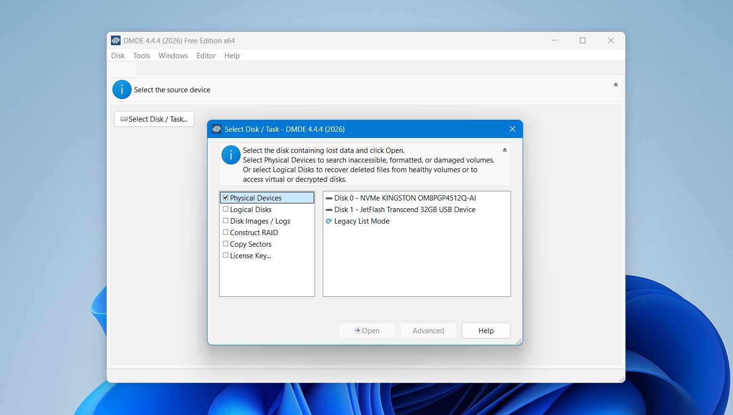The width and height of the screenshot is (733, 415).
Task: Click the Select Disk / Task... button
Action: 154,119
